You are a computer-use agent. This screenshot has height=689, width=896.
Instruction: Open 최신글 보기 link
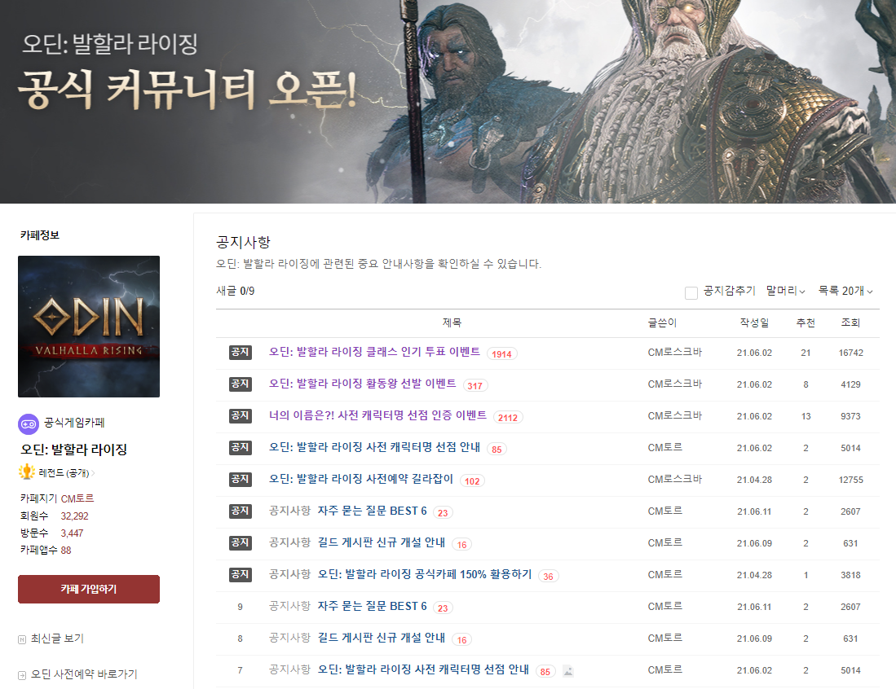click(x=57, y=639)
